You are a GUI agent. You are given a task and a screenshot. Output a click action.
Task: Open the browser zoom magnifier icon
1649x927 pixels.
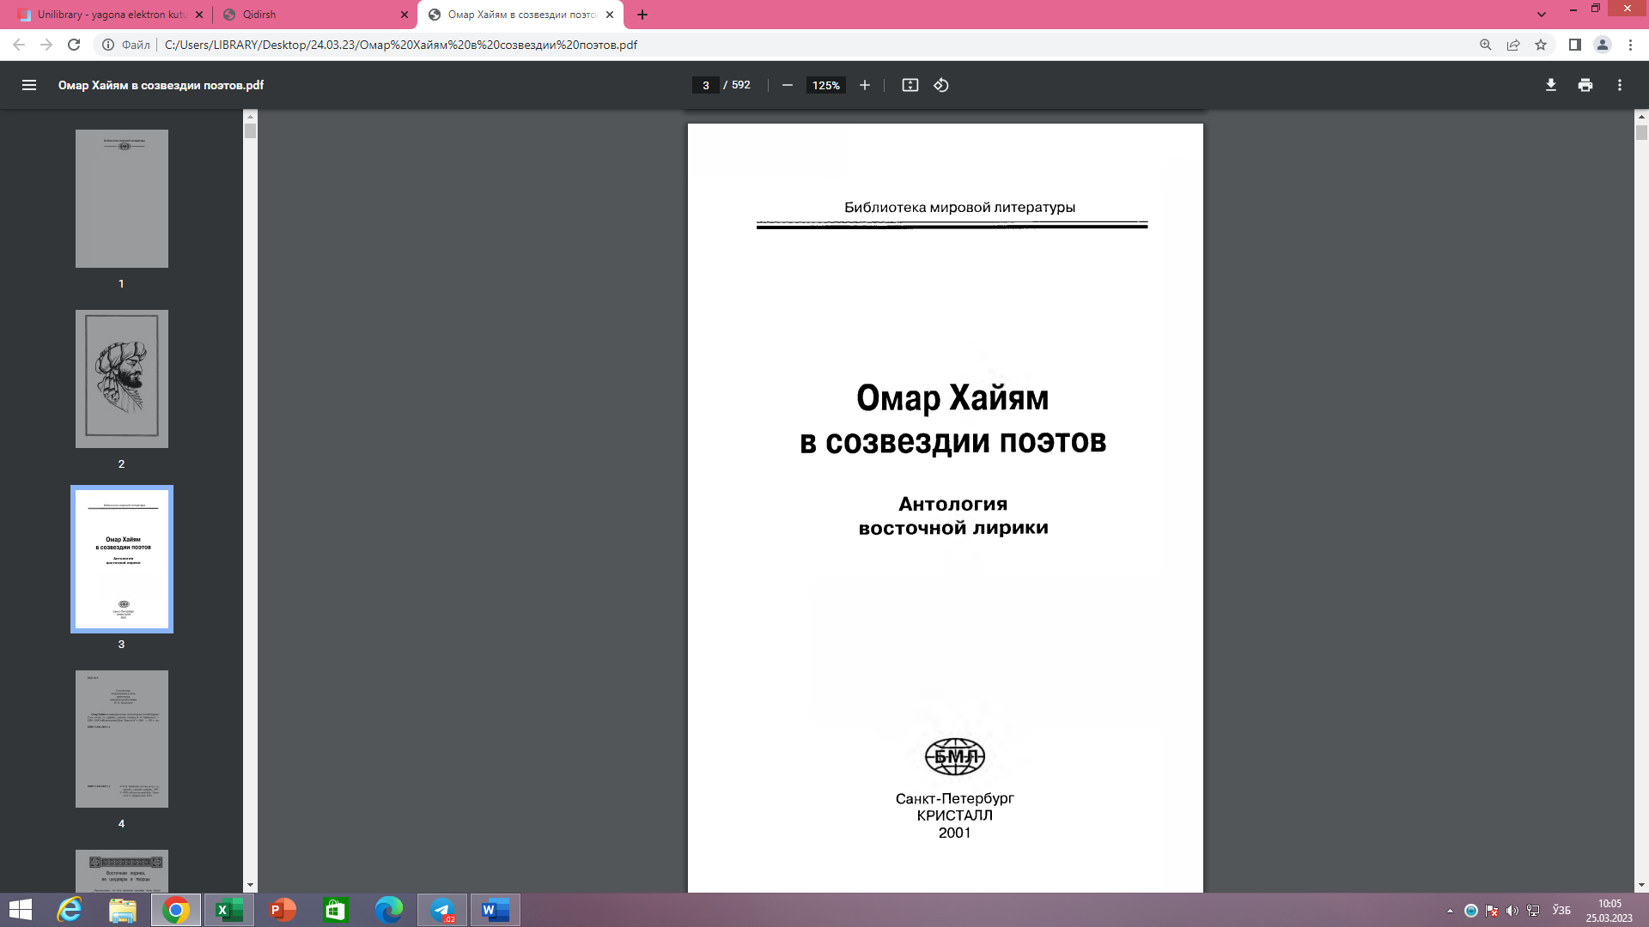point(1486,45)
